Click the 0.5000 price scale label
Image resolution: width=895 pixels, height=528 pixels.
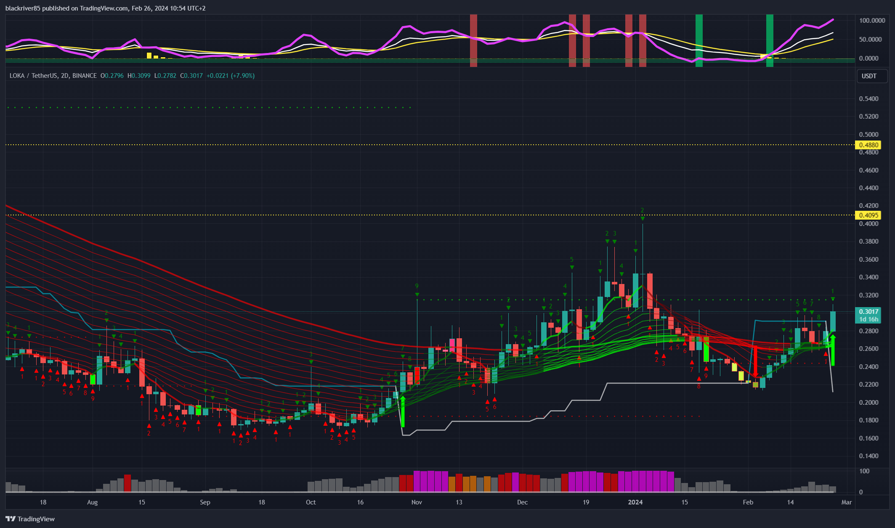click(868, 135)
